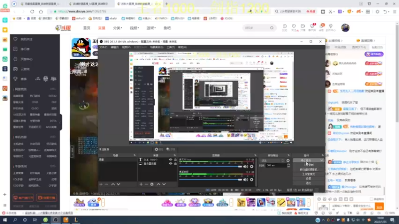The image size is (399, 224).
Task: Open settings gear for desktop audio channel
Action: (x=252, y=180)
